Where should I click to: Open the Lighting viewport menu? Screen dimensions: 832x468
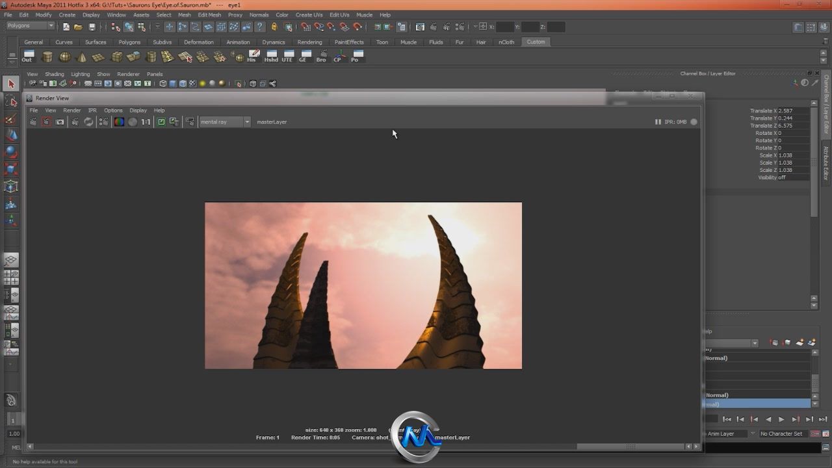(x=81, y=74)
